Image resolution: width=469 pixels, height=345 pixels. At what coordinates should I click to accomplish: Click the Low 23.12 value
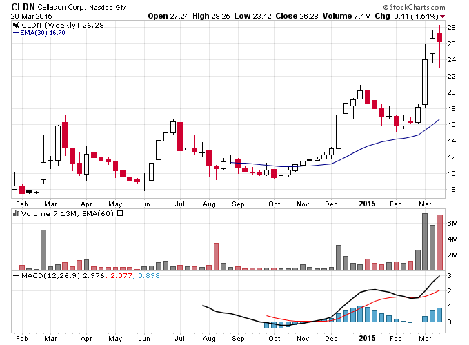coord(252,16)
